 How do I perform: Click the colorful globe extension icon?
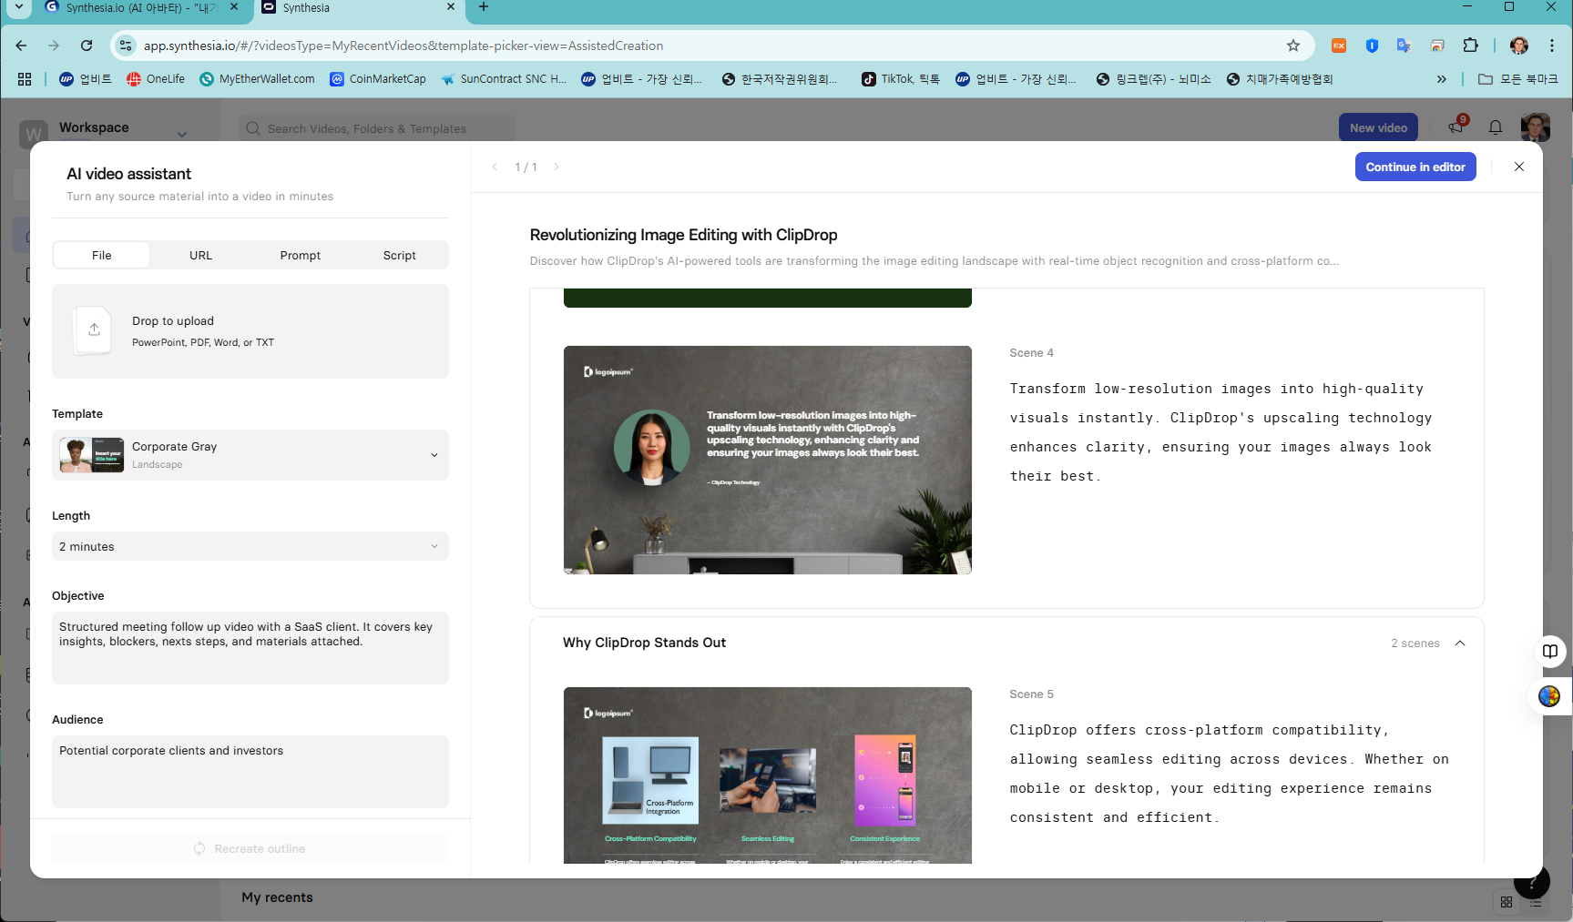1549,696
